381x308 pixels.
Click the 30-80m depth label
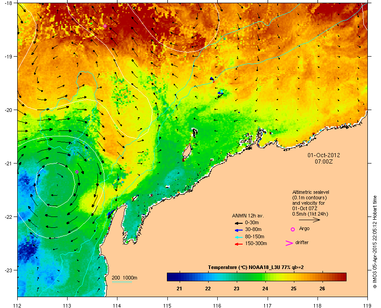[253, 229]
